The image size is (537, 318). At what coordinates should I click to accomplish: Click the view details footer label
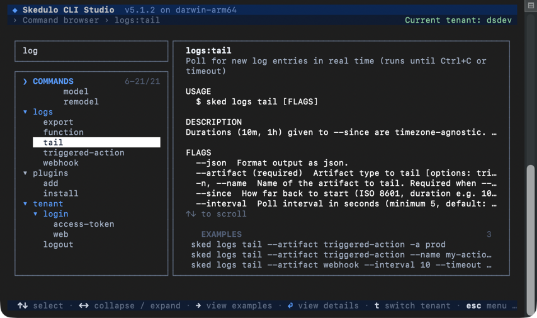pyautogui.click(x=328, y=305)
